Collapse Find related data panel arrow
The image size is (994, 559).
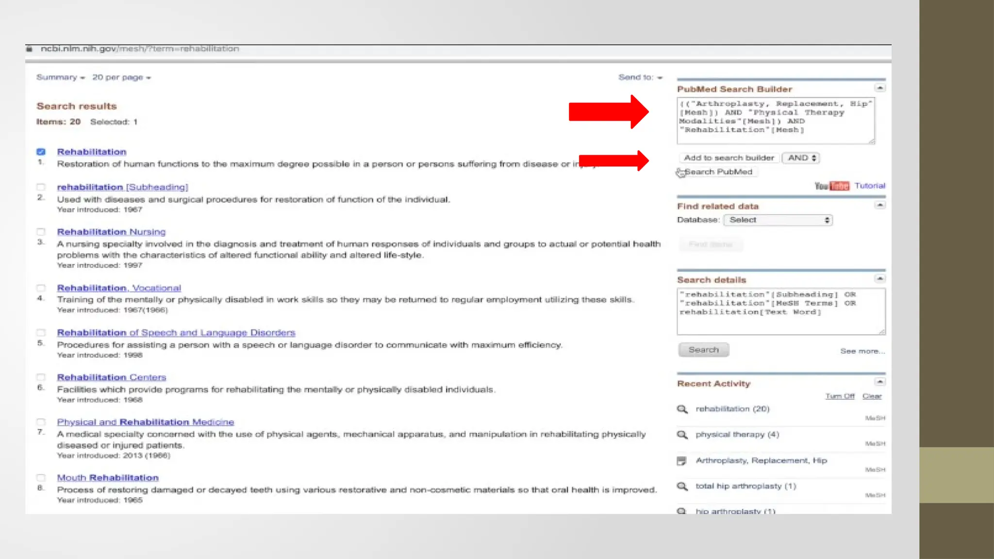pyautogui.click(x=880, y=205)
